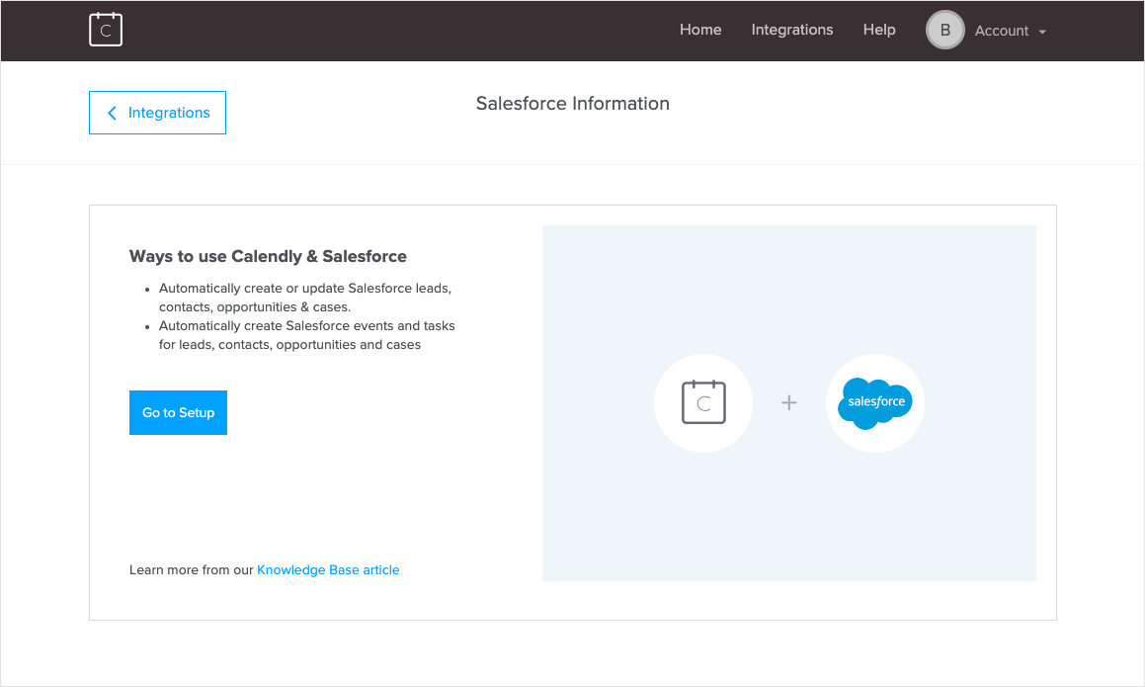Click the plus sign between logos
The height and width of the screenshot is (687, 1145).
tap(788, 402)
